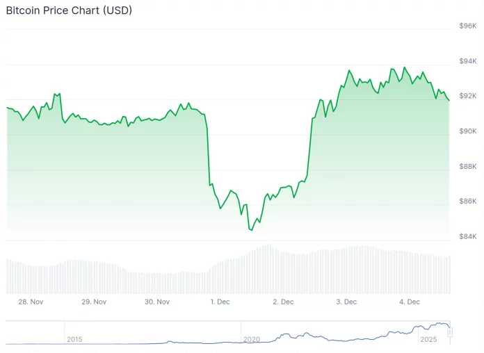Image resolution: width=484 pixels, height=353 pixels.
Task: Click the $94K price axis label
Action: (x=467, y=61)
